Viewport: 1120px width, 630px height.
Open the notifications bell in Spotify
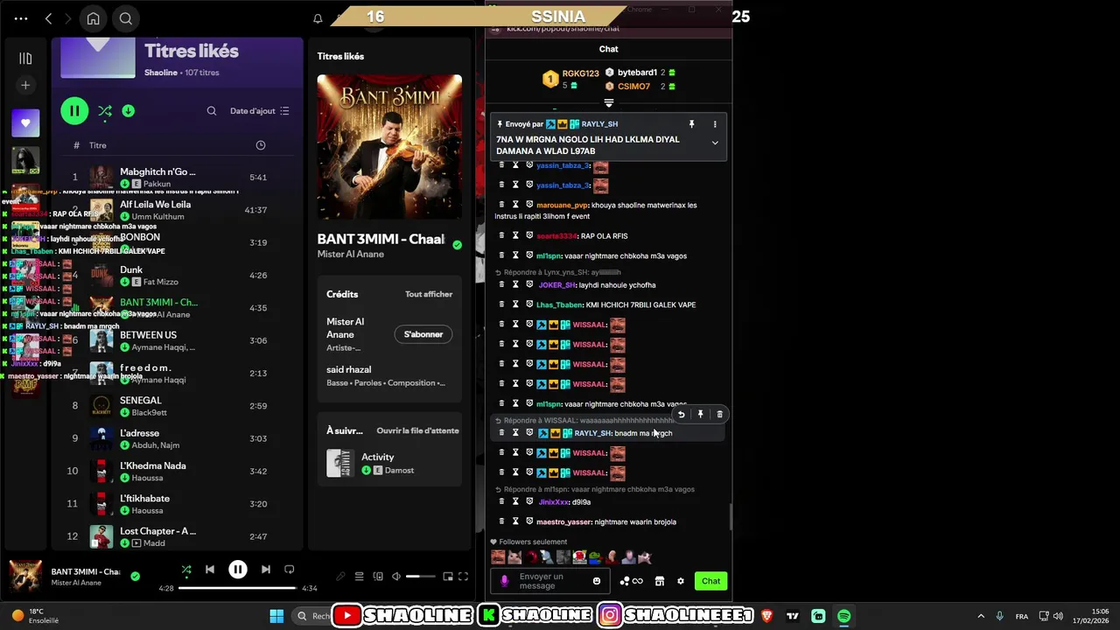[318, 18]
